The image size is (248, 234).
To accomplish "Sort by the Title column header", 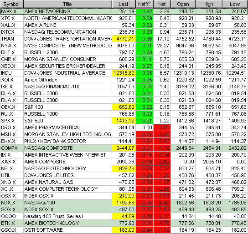I will click(67, 4).
